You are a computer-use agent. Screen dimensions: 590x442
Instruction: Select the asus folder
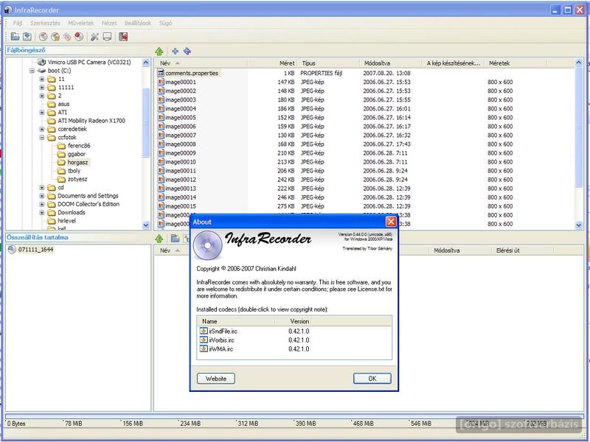pos(63,104)
